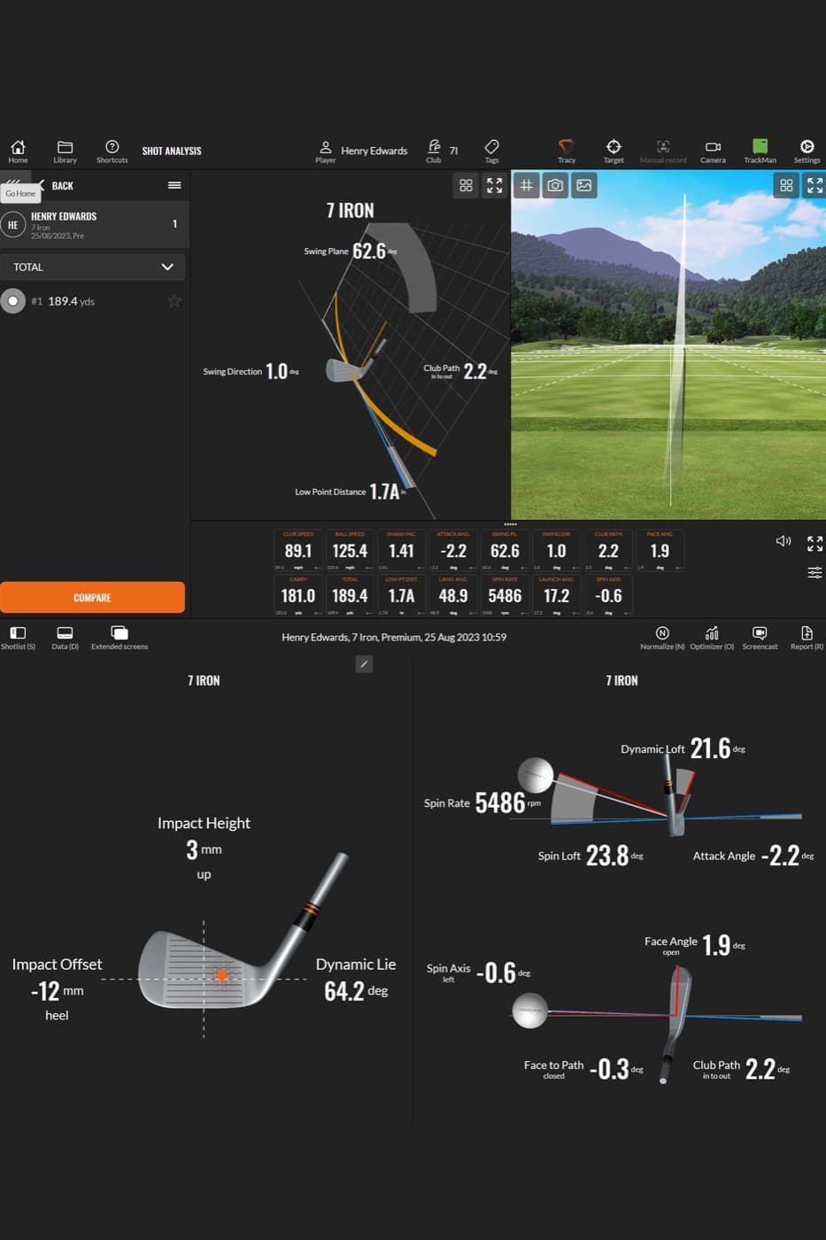Open the Tracy feature icon

567,151
